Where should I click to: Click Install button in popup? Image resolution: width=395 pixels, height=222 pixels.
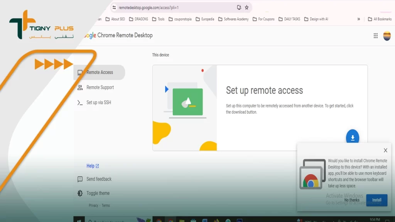click(376, 200)
